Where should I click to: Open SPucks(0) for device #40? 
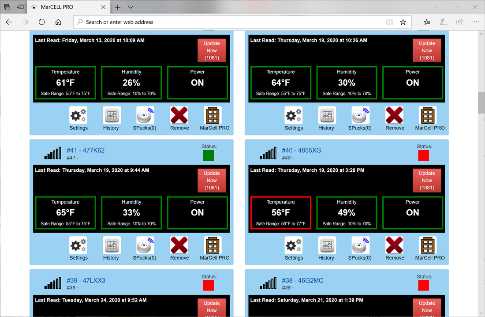pos(360,249)
